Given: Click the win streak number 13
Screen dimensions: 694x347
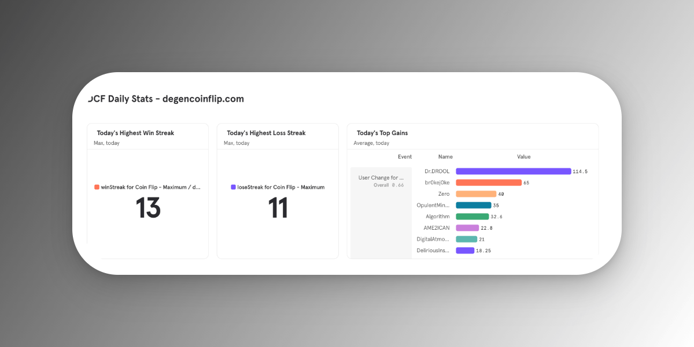Looking at the screenshot, I should pyautogui.click(x=148, y=208).
